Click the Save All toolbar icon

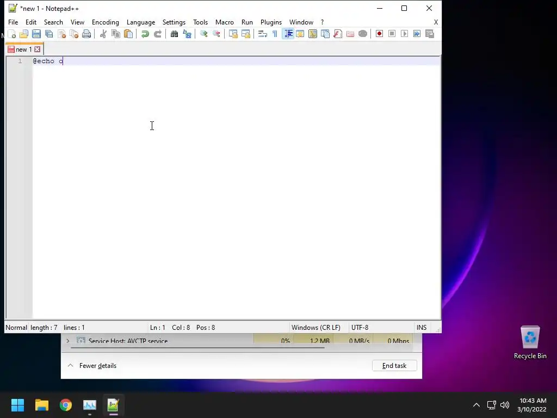[49, 34]
